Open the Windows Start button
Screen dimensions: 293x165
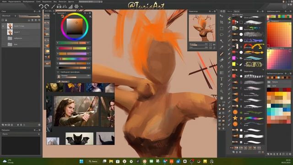[81, 161]
